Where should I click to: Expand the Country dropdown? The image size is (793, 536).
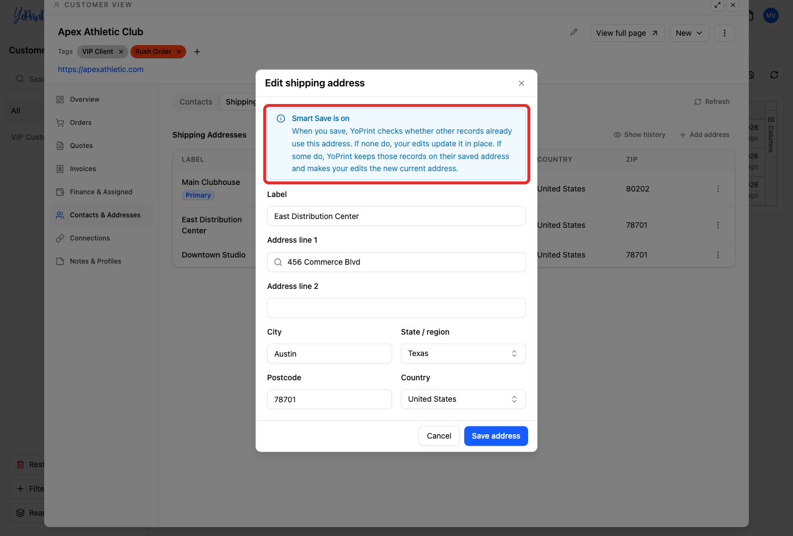pyautogui.click(x=463, y=400)
